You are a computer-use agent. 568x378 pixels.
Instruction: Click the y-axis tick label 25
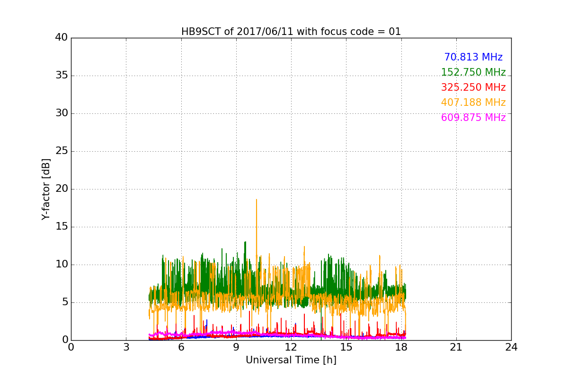[x=62, y=151]
